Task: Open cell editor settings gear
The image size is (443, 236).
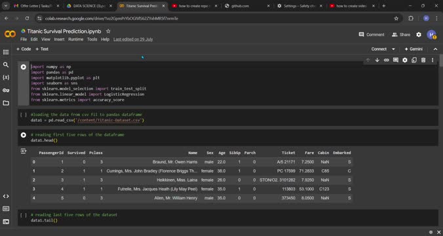Action: [405, 60]
